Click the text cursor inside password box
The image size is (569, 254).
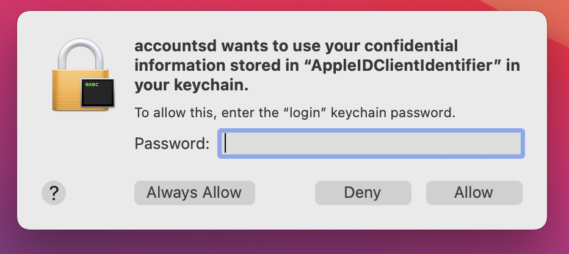coord(226,143)
